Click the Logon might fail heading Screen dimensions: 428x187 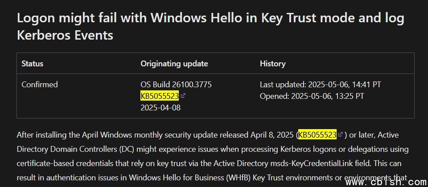[x=210, y=18]
